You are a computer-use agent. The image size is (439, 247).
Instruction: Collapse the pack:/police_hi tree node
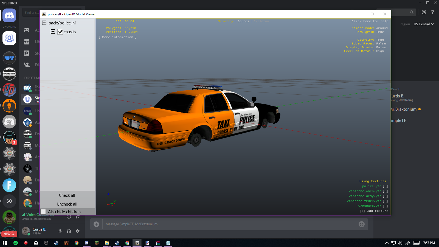point(44,23)
